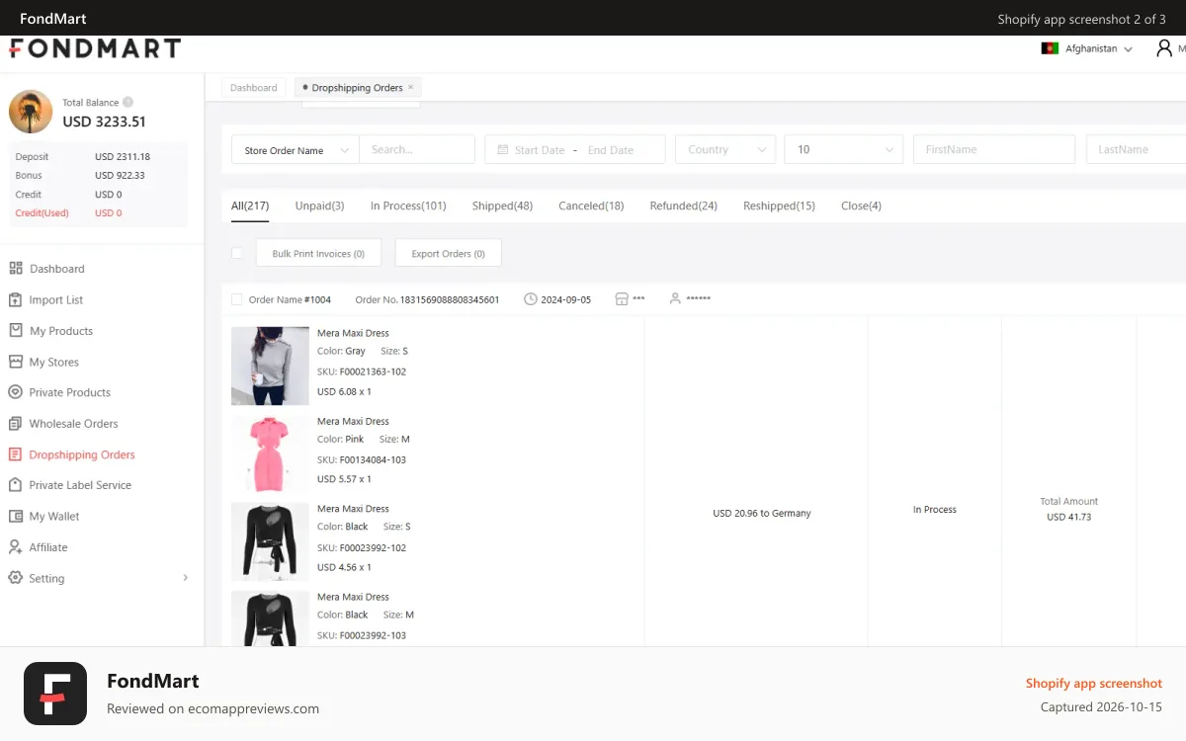Click the calendar icon in date range field
Image resolution: width=1186 pixels, height=741 pixels.
503,150
